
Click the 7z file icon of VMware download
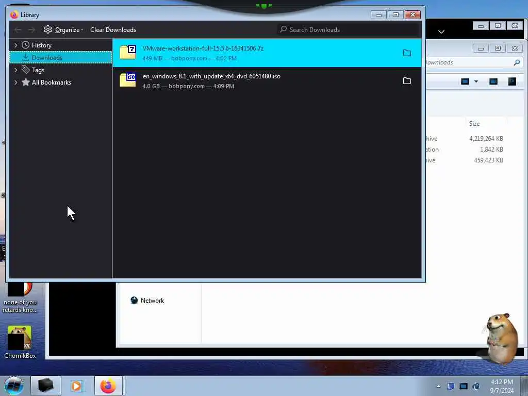(128, 53)
